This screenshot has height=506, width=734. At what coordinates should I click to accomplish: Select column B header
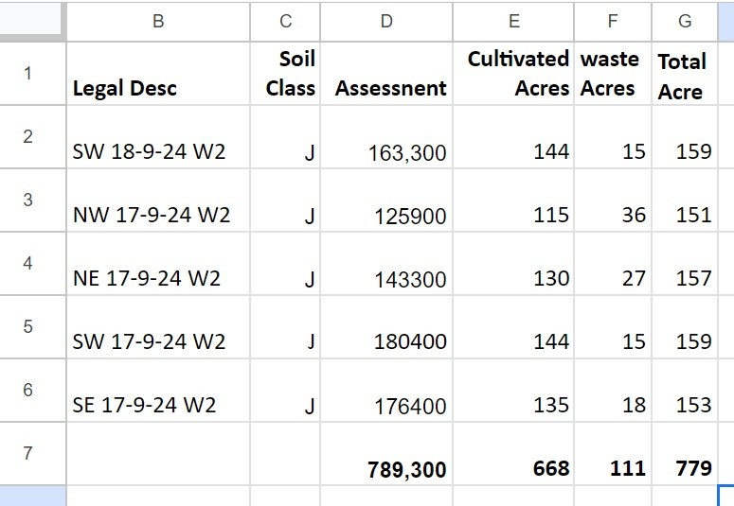pyautogui.click(x=158, y=22)
